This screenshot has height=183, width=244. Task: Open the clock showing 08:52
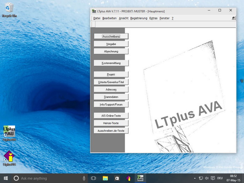tap(233, 178)
